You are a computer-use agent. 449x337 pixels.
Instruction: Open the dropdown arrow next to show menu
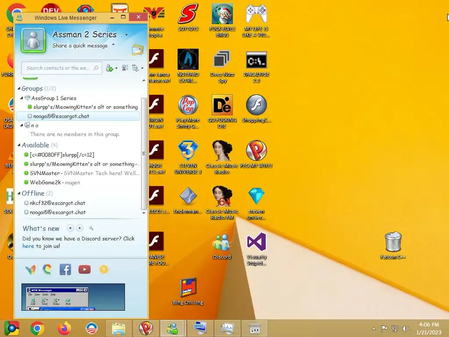143,68
